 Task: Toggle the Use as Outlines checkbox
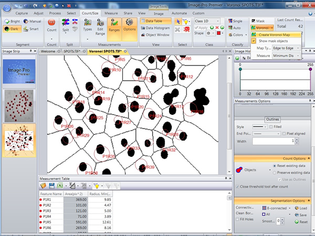click(279, 179)
